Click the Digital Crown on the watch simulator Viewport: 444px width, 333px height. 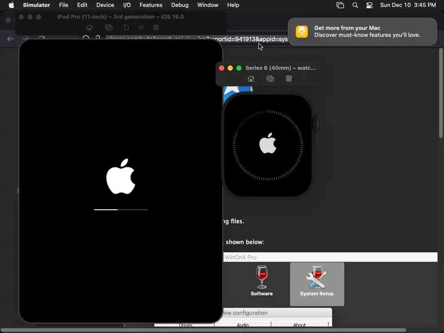(316, 124)
